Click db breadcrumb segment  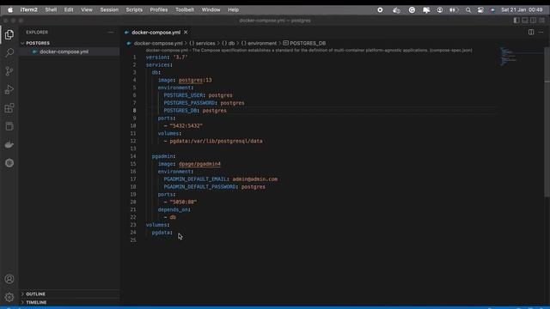tap(231, 43)
